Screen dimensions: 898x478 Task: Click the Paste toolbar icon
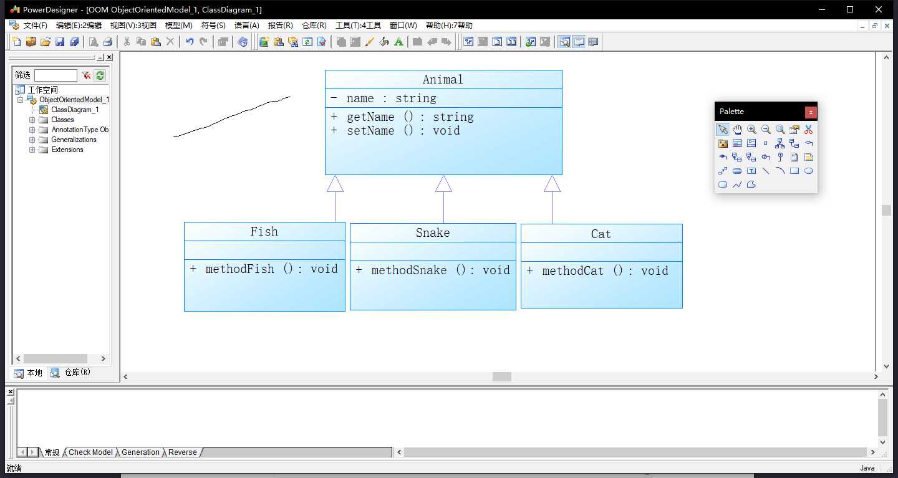point(156,42)
